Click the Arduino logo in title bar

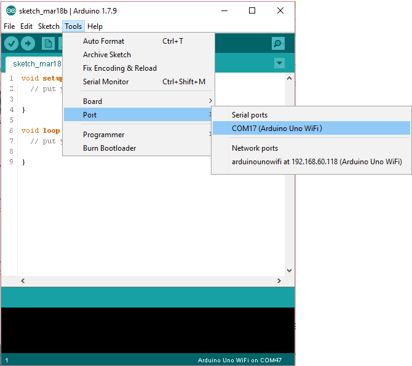click(10, 10)
